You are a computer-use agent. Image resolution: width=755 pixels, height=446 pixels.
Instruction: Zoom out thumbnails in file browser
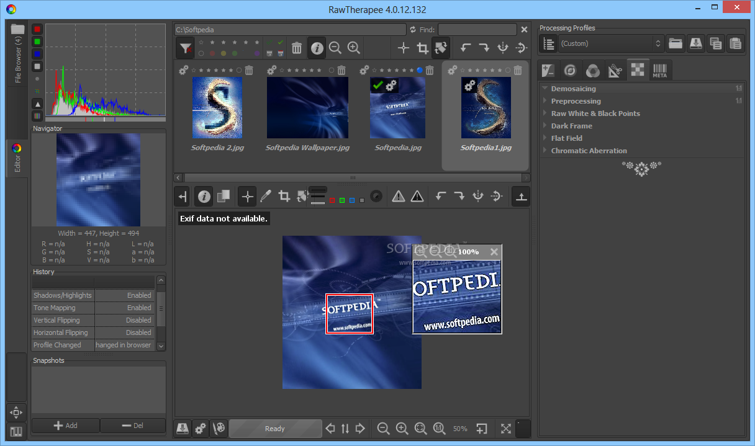click(x=335, y=48)
